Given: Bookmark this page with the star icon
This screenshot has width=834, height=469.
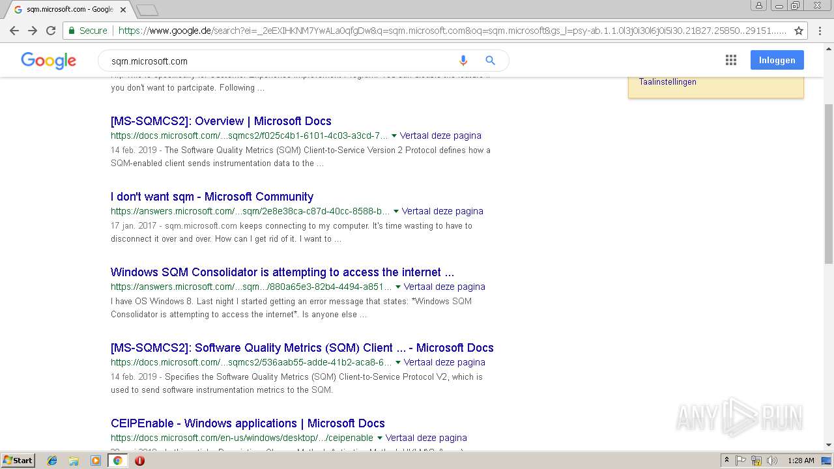Looking at the screenshot, I should (799, 31).
